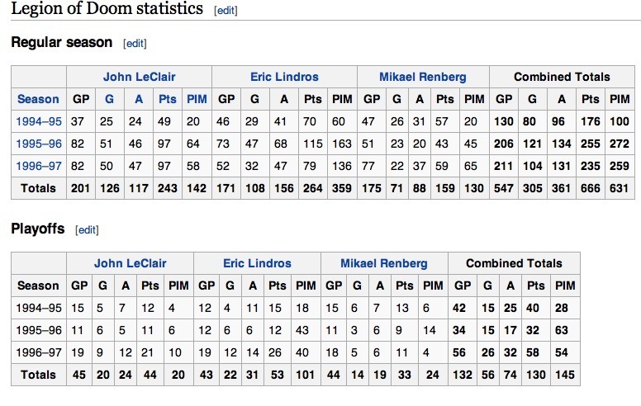Open Eric Lindros link in playoffs table
The width and height of the screenshot is (641, 406).
pos(257,263)
